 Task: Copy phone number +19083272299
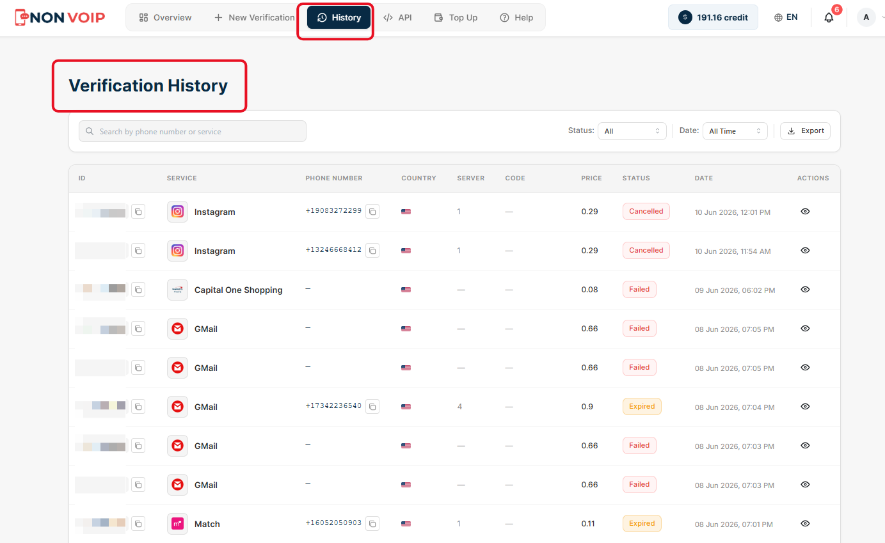(x=372, y=211)
